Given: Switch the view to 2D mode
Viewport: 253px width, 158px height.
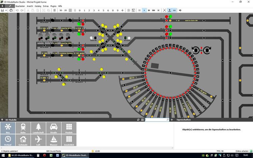Looking at the screenshot, I should coord(65,10).
